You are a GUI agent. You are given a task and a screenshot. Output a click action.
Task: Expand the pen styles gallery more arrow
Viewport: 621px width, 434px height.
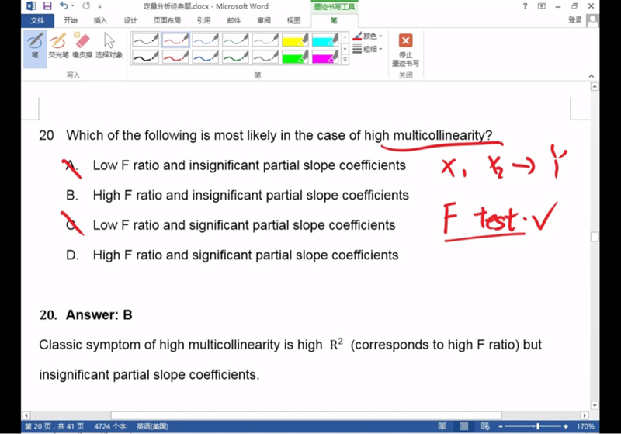click(345, 60)
